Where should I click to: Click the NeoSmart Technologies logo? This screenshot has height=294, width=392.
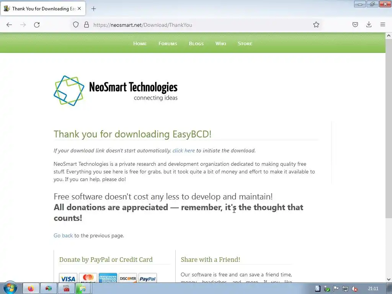pos(116,91)
